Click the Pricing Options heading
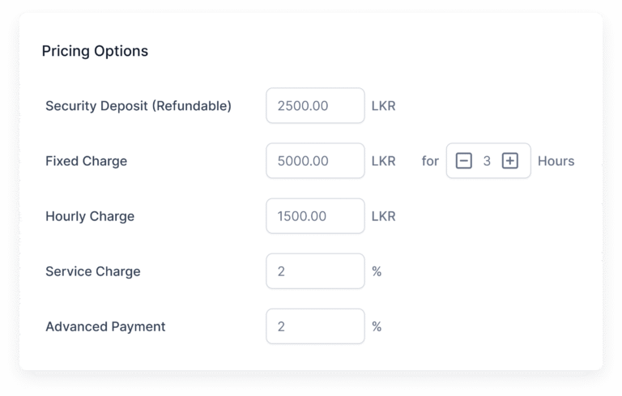622x396 pixels. coord(95,51)
